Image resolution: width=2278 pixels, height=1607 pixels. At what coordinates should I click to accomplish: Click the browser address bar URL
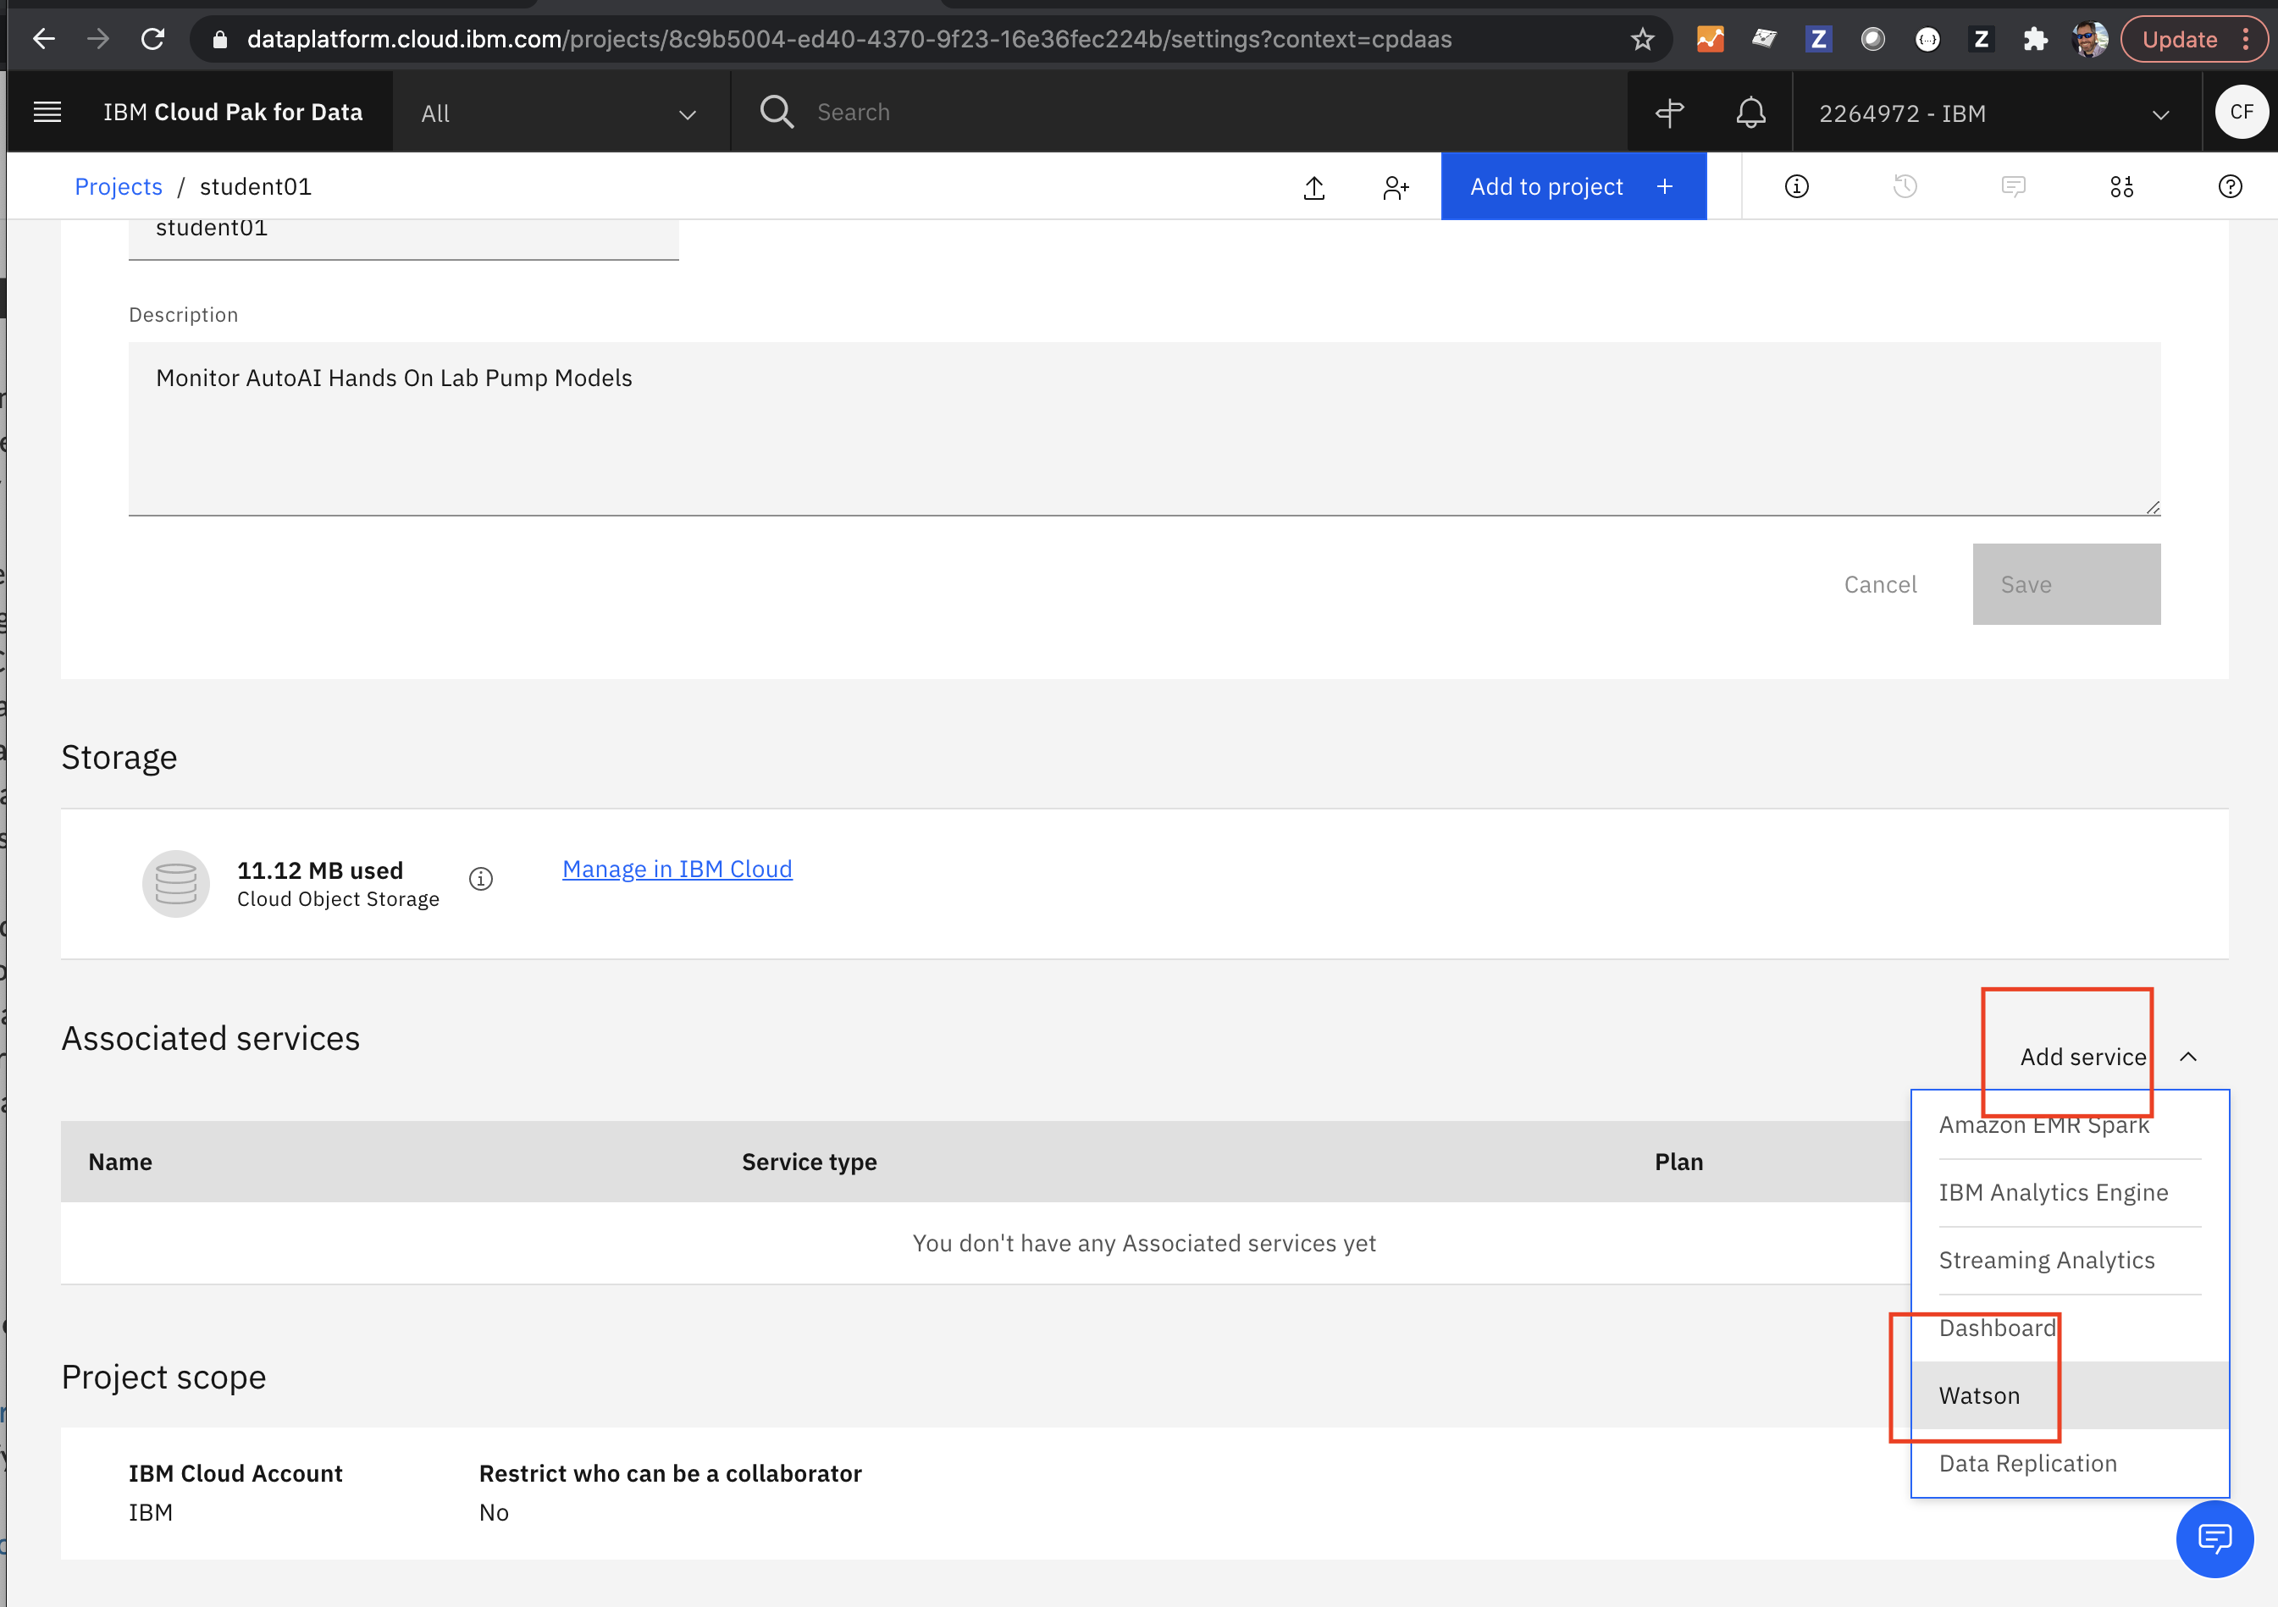pyautogui.click(x=849, y=39)
